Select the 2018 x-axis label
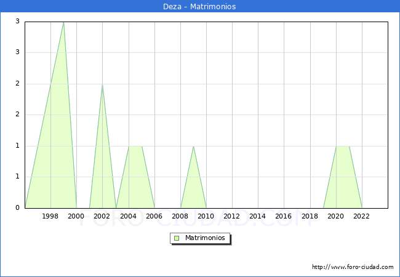This screenshot has width=400, height=277. tap(310, 216)
